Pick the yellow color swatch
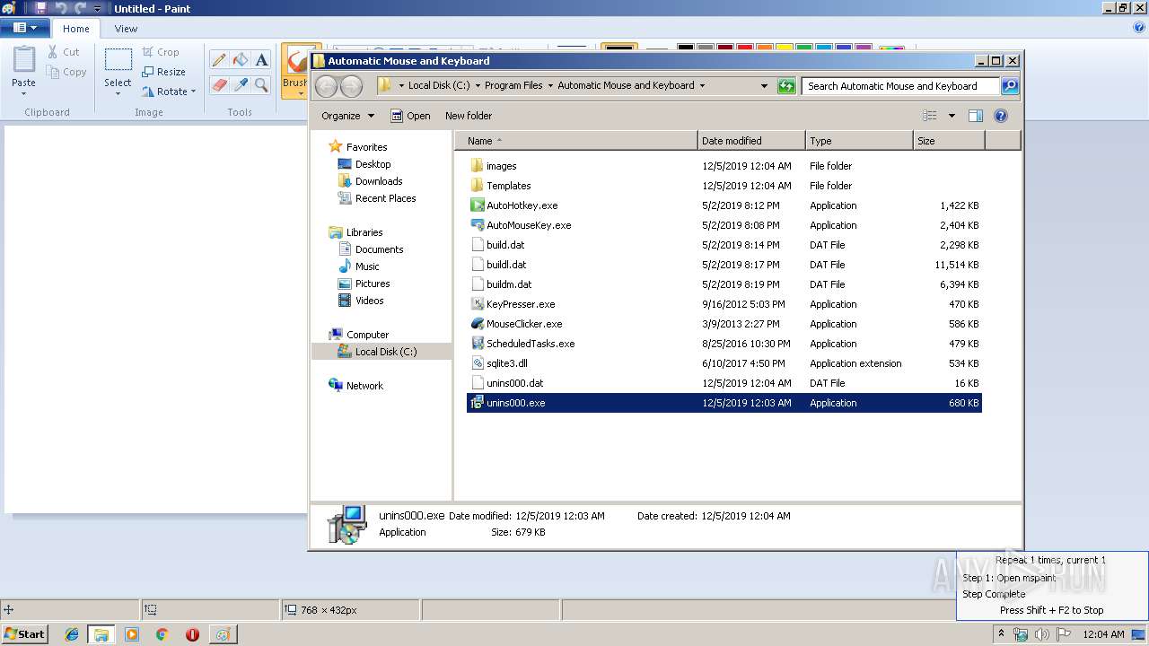Image resolution: width=1149 pixels, height=646 pixels. (784, 48)
